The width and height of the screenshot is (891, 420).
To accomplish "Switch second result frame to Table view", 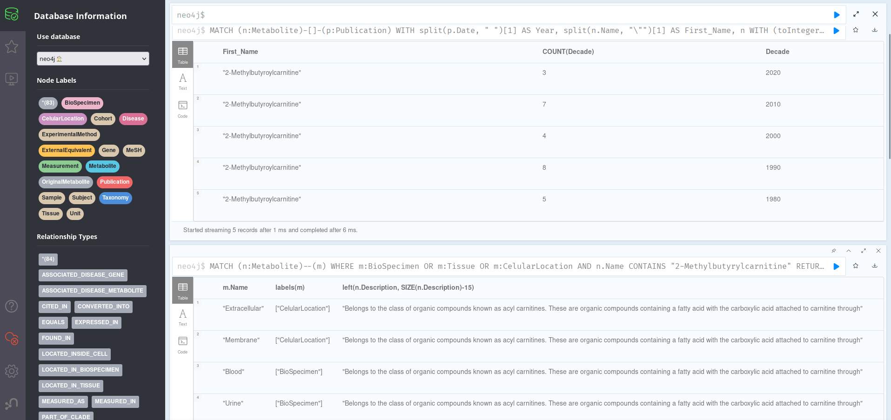I will [x=183, y=291].
